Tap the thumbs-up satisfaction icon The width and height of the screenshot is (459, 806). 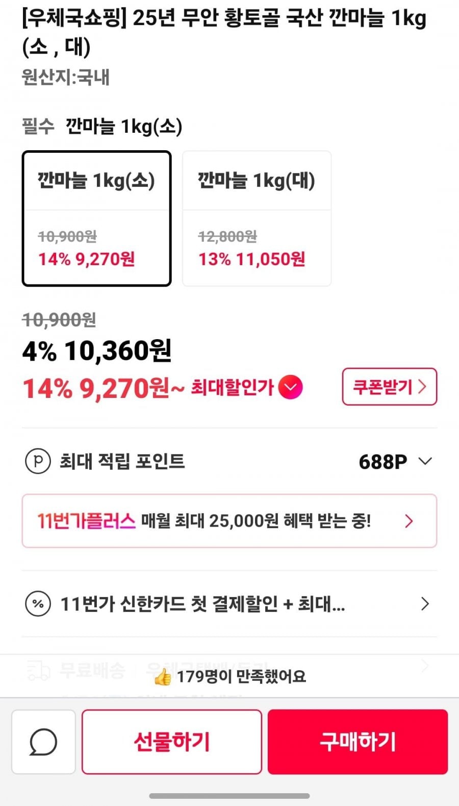tap(163, 677)
